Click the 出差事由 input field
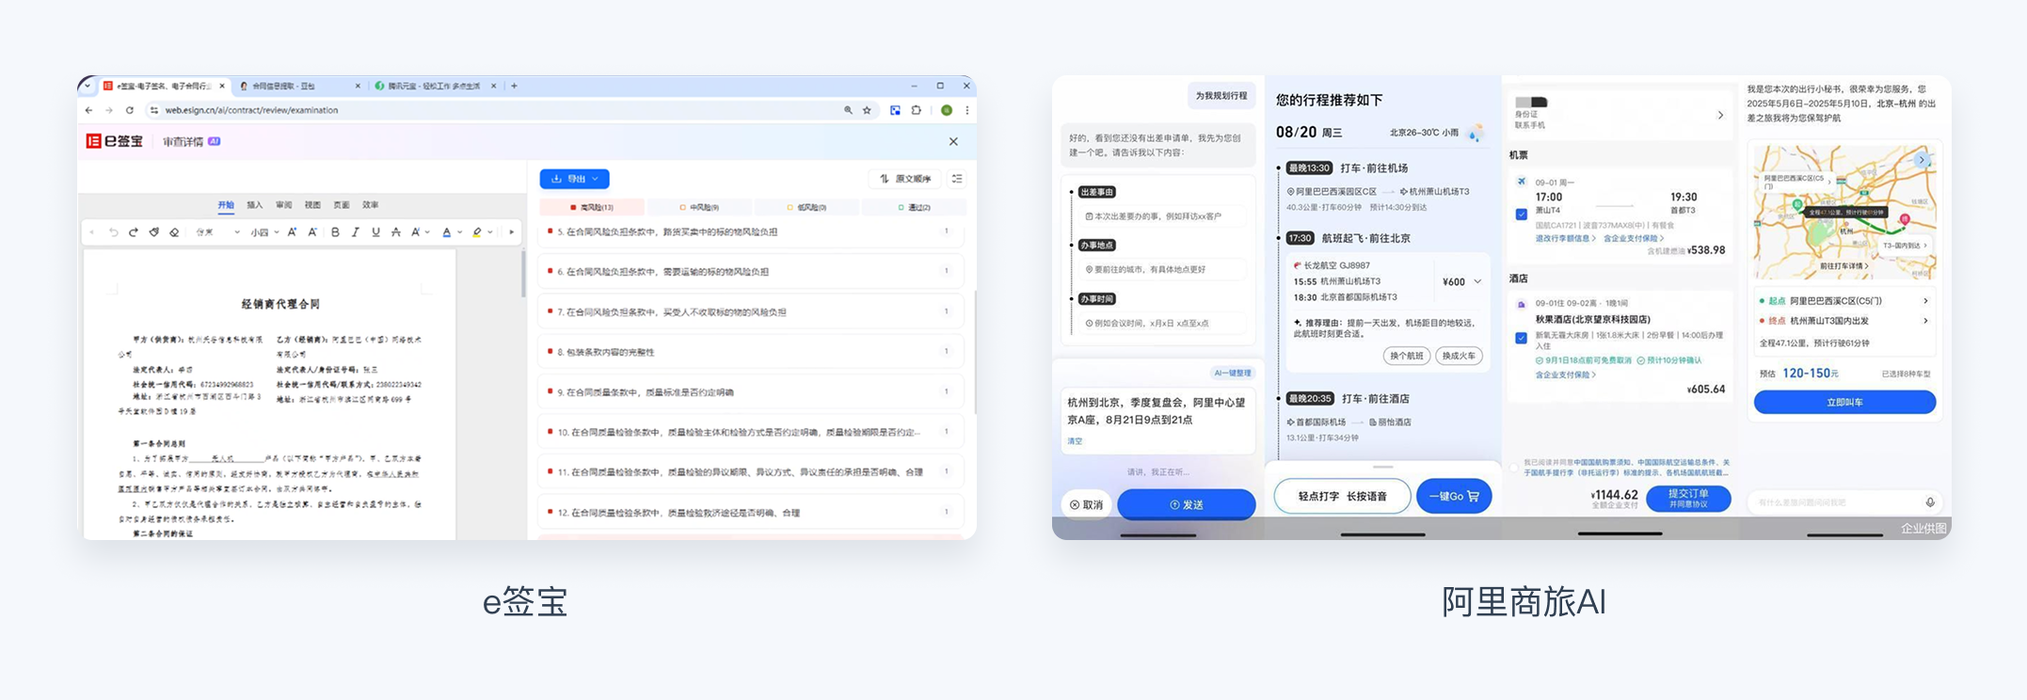2027x700 pixels. 1164,215
